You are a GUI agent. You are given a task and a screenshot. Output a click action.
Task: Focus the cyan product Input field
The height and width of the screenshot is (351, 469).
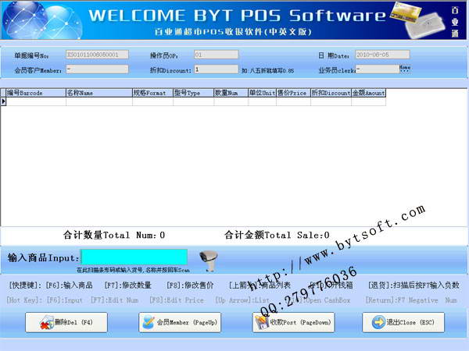[134, 257]
